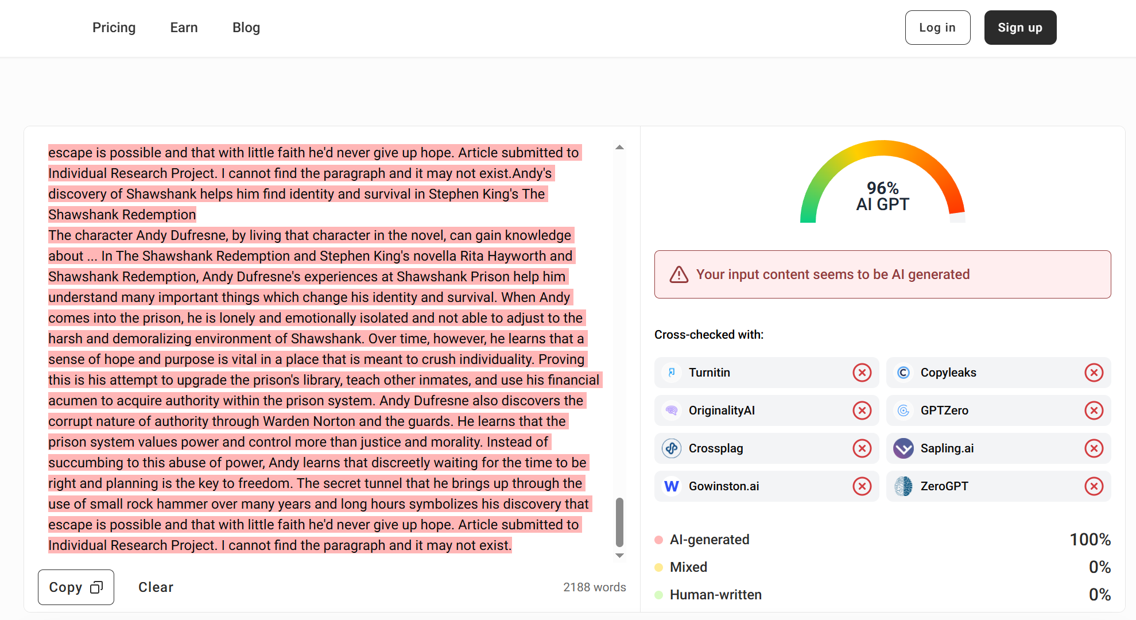Click the 96% AI GPT gauge
The height and width of the screenshot is (620, 1136).
(x=882, y=181)
